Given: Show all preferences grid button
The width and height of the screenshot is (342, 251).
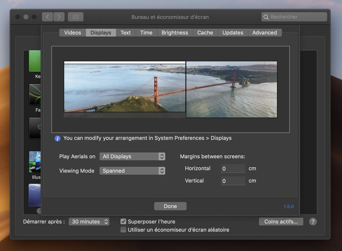Looking at the screenshot, I should click(76, 17).
